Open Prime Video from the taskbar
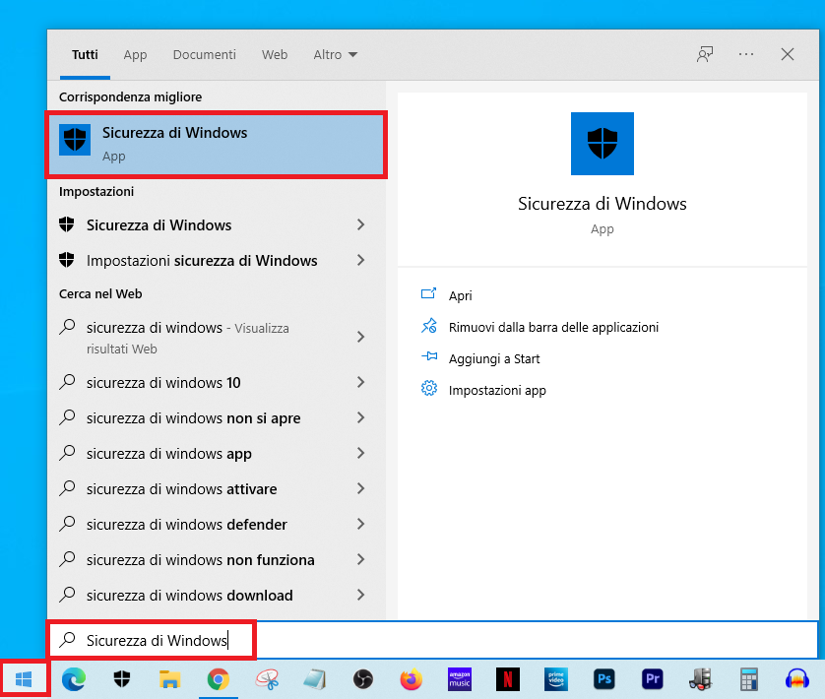The height and width of the screenshot is (699, 825). point(556,679)
